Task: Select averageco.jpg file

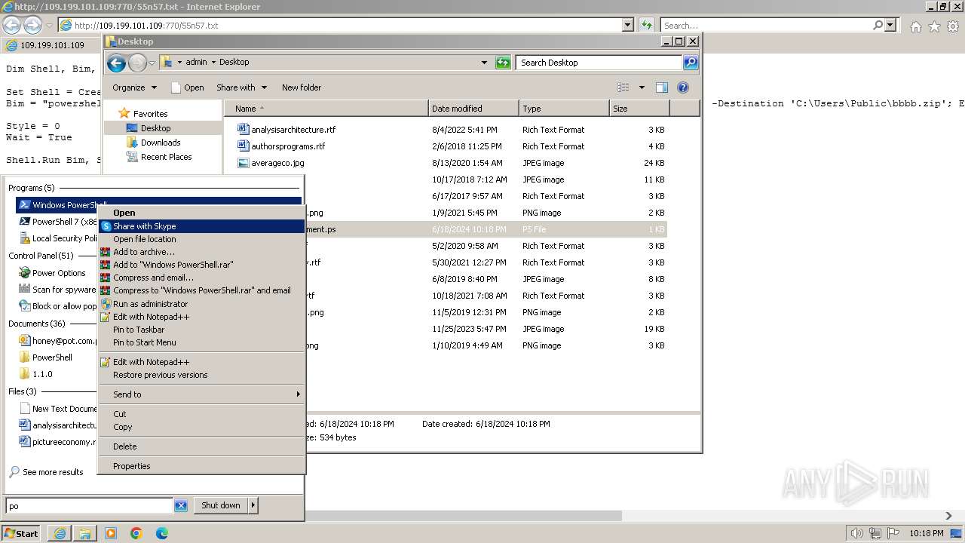Action: pos(277,163)
